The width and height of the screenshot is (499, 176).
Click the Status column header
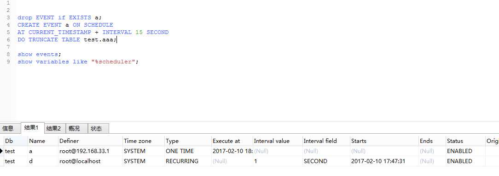[x=465, y=141]
